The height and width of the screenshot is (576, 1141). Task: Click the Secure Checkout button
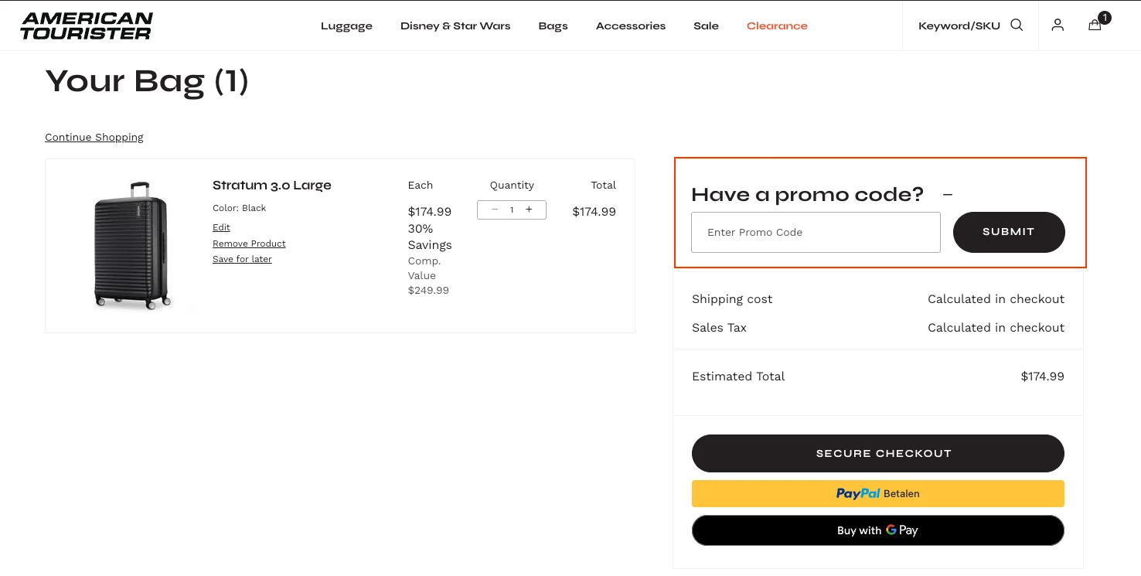[878, 453]
